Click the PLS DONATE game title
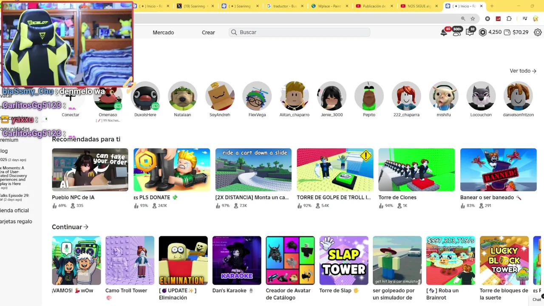Viewport: 544px width, 306px height. (x=156, y=198)
